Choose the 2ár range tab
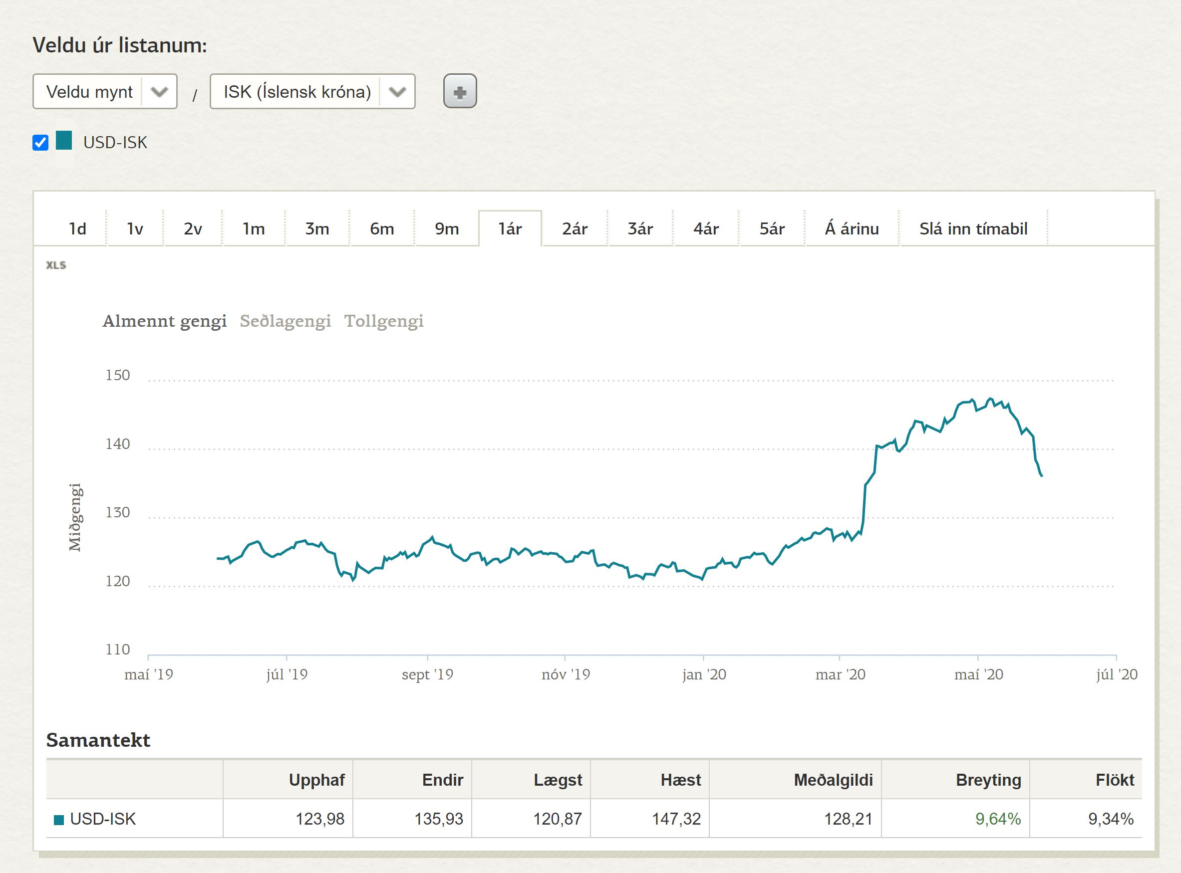The height and width of the screenshot is (873, 1181). click(575, 229)
